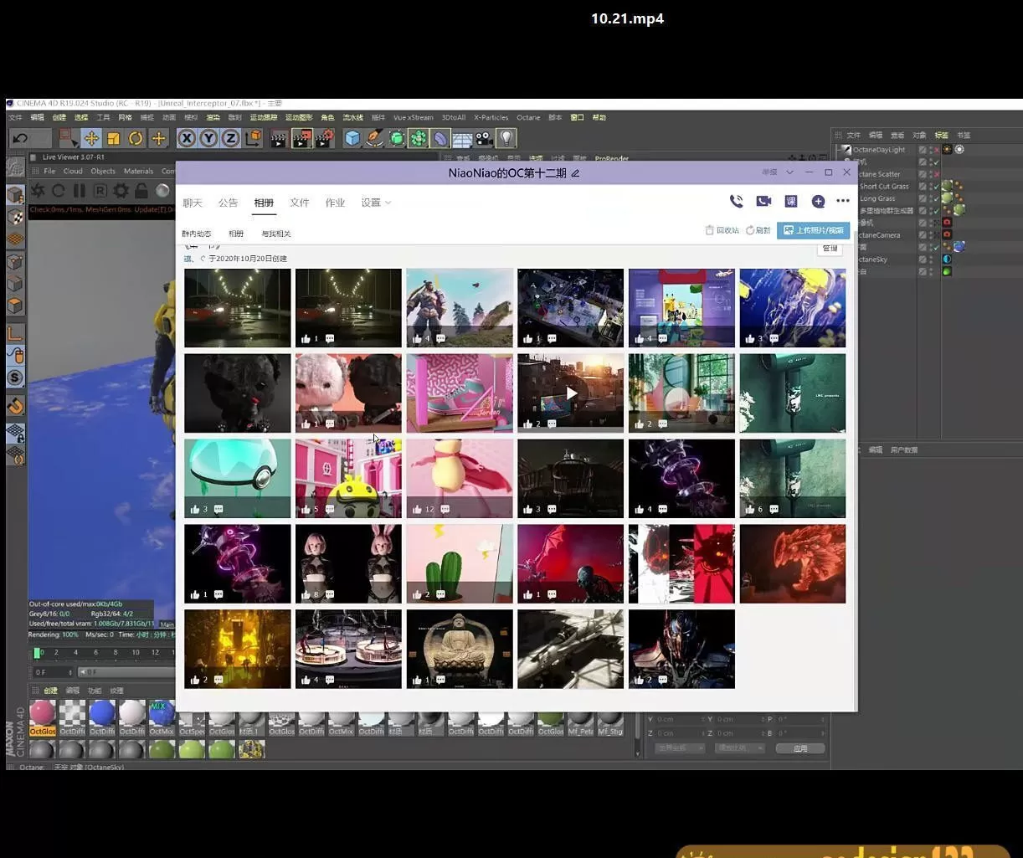This screenshot has height=858, width=1023.
Task: Select the blue OctDiff material swatch
Action: point(102,713)
